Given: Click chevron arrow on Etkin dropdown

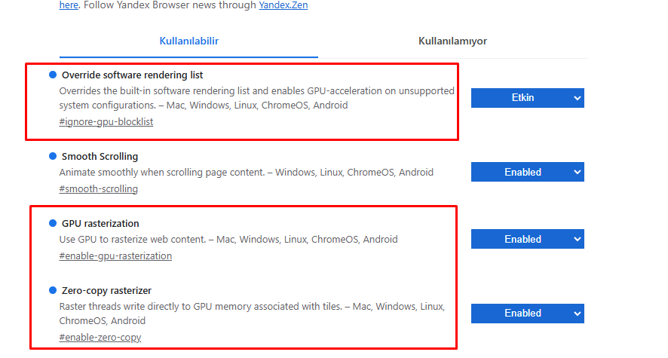Looking at the screenshot, I should click(578, 98).
